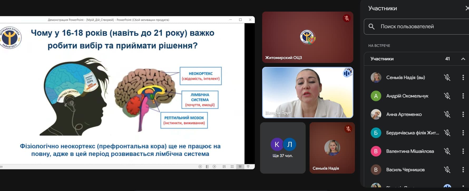Click the НЕОКОРТЕКС label box on slide
Screen dimensions: 469x191
(201, 76)
